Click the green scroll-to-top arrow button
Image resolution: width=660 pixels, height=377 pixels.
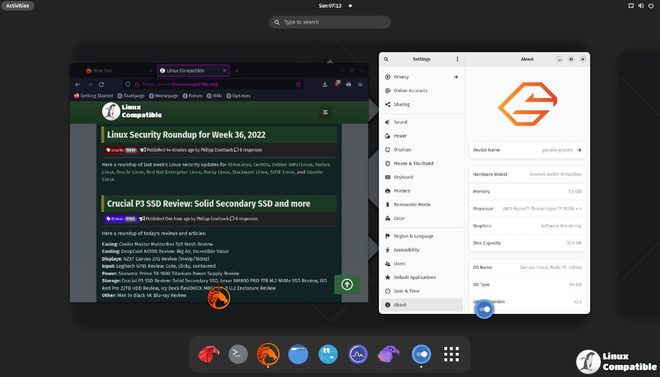347,284
